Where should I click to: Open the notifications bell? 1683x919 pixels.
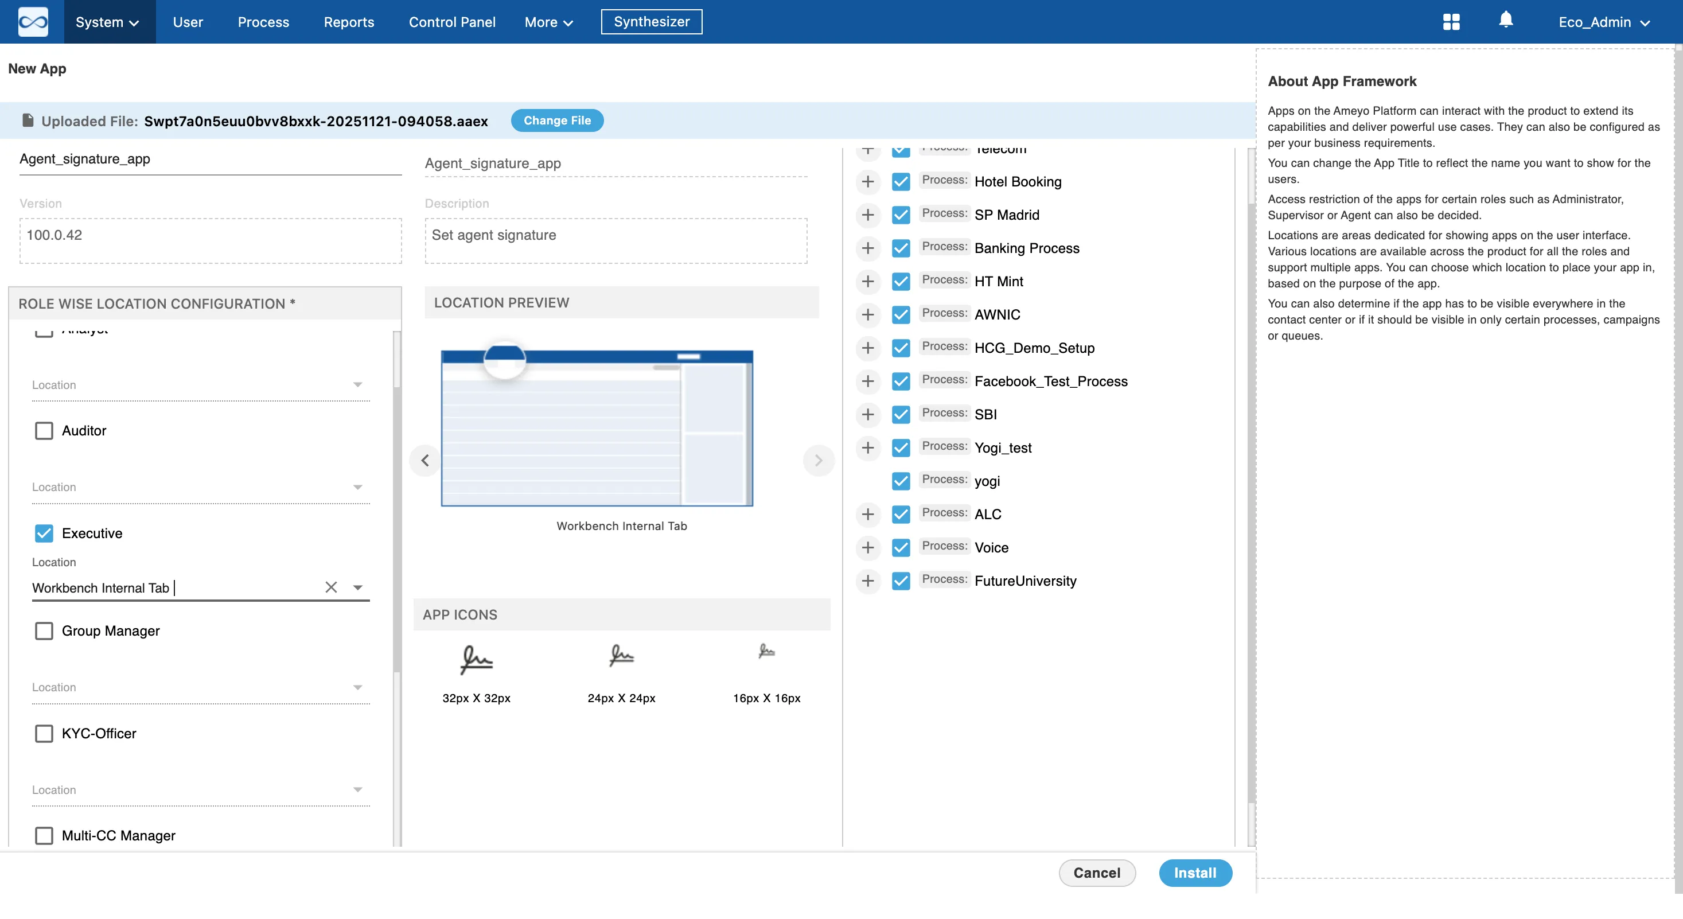[x=1506, y=20]
